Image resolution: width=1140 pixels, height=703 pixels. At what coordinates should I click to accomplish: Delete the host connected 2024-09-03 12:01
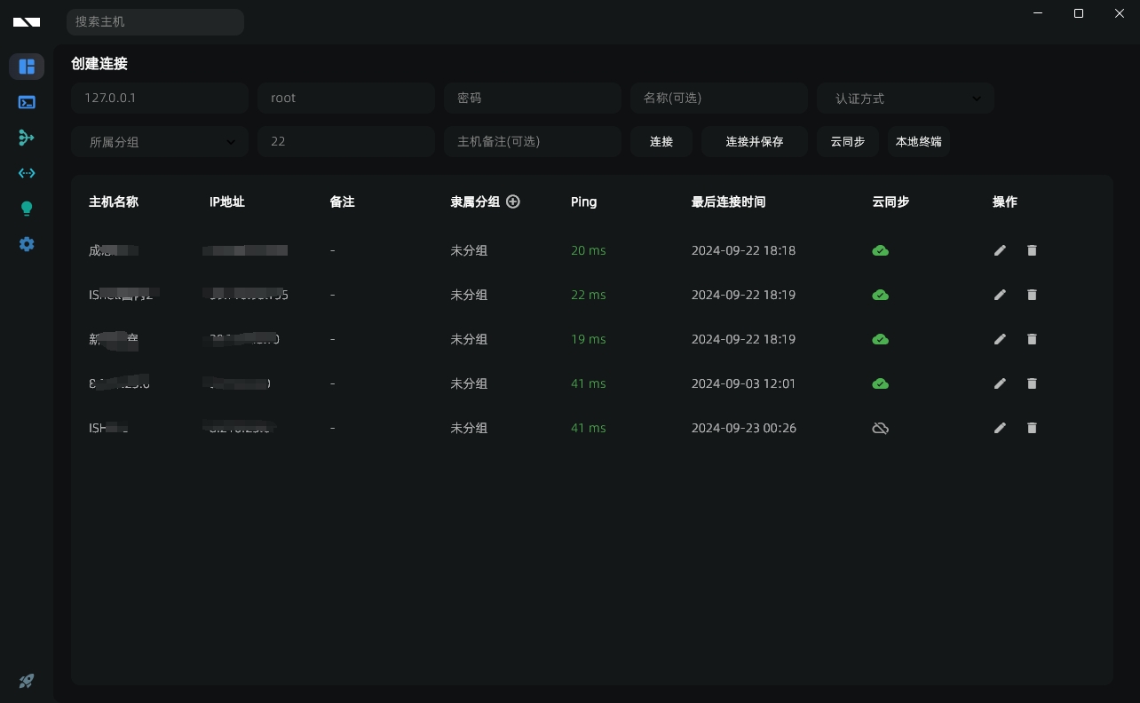click(x=1032, y=383)
